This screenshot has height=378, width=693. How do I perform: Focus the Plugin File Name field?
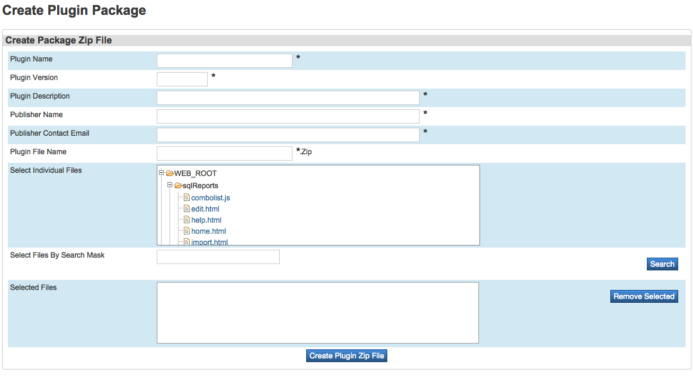(225, 153)
